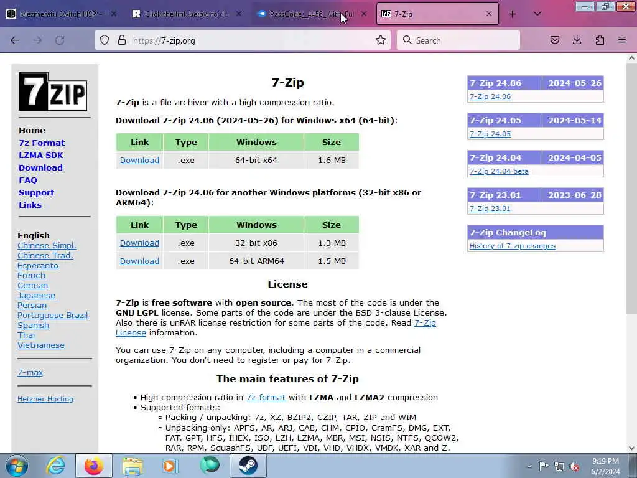Open Windows Media Player taskbar icon
Viewport: 637px width, 478px height.
click(x=170, y=466)
